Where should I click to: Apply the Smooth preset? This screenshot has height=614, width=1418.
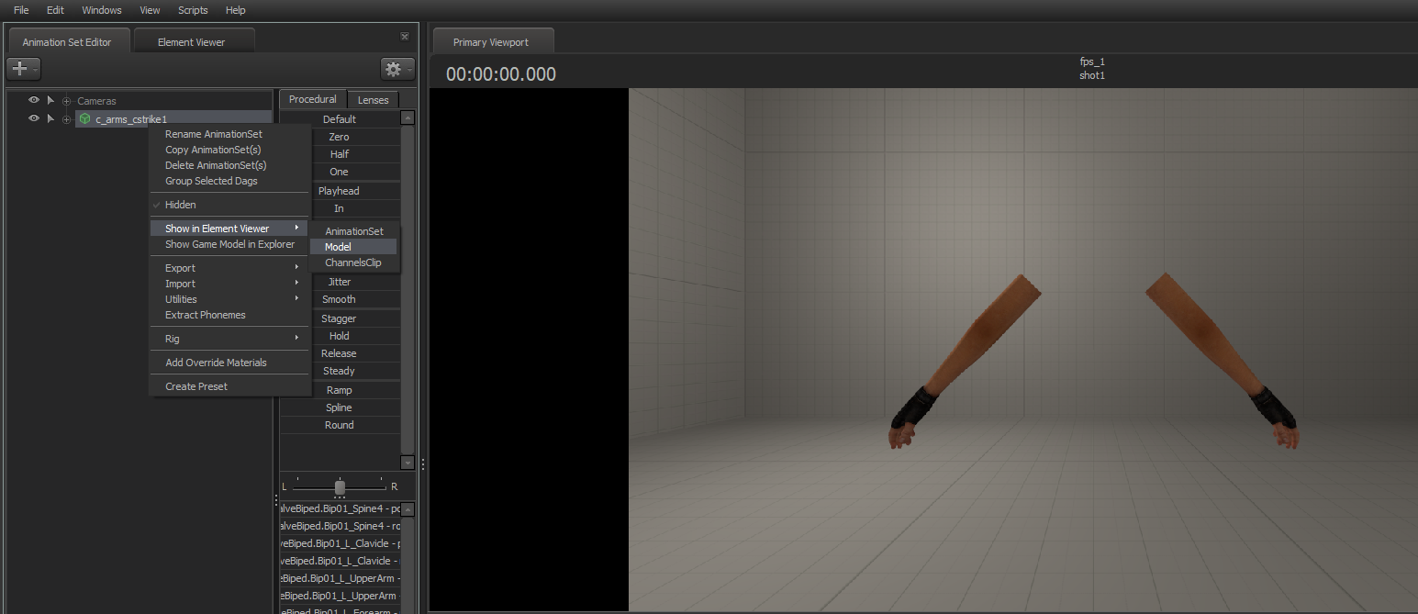pyautogui.click(x=340, y=299)
